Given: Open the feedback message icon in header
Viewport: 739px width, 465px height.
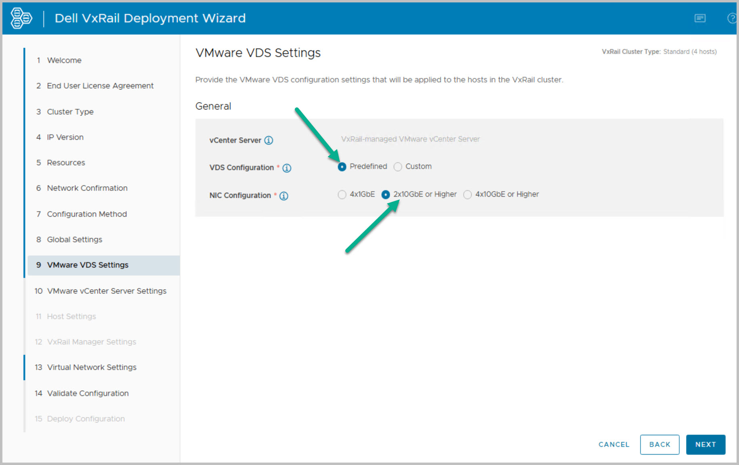Looking at the screenshot, I should click(700, 18).
